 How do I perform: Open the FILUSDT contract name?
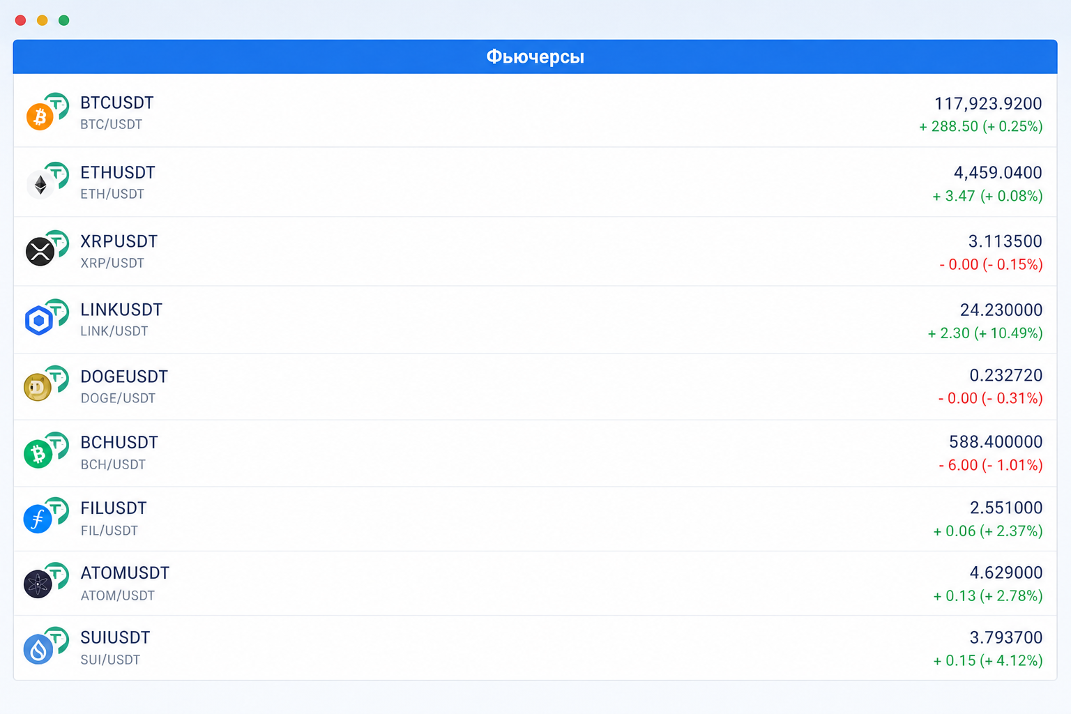point(114,508)
